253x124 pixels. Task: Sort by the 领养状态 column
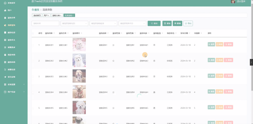(176, 33)
